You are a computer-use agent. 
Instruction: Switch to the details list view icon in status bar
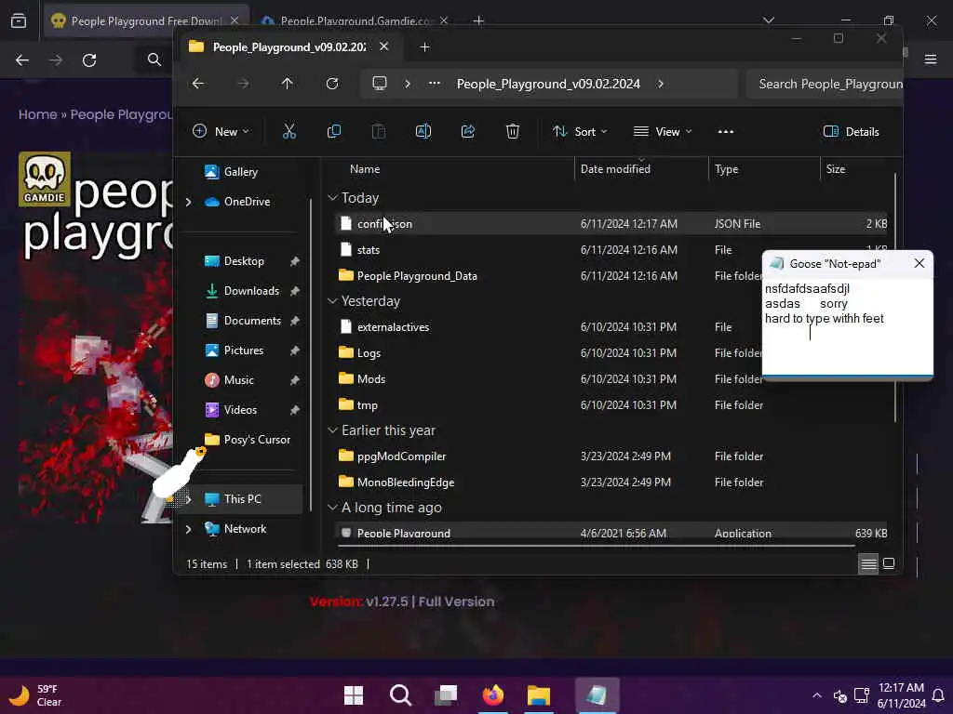tap(868, 564)
